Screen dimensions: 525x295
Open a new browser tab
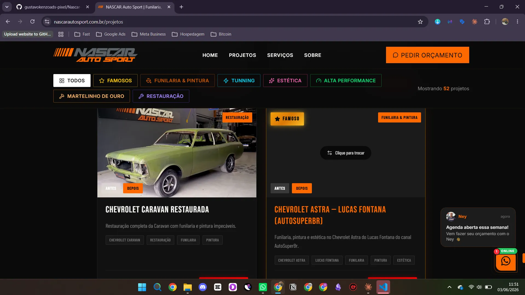(181, 7)
